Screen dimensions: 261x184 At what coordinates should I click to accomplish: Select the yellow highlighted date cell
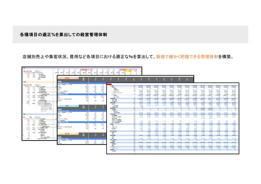point(128,71)
